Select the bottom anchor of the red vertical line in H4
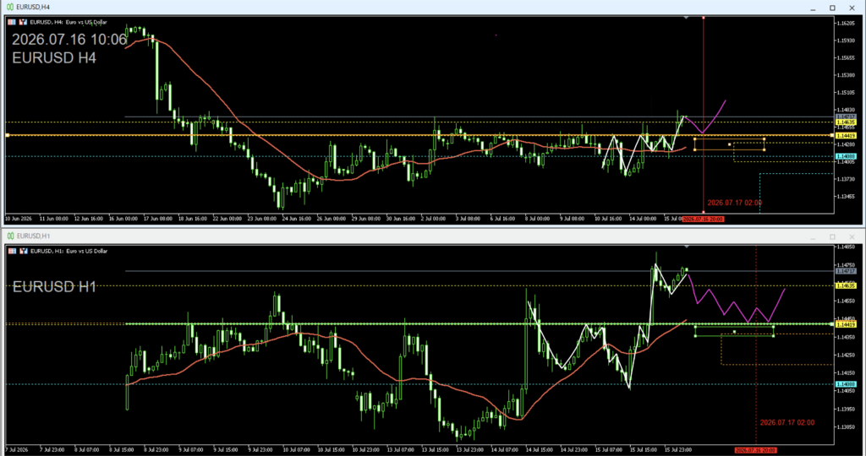 click(x=703, y=212)
